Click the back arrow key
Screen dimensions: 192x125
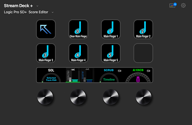pyautogui.click(x=46, y=29)
